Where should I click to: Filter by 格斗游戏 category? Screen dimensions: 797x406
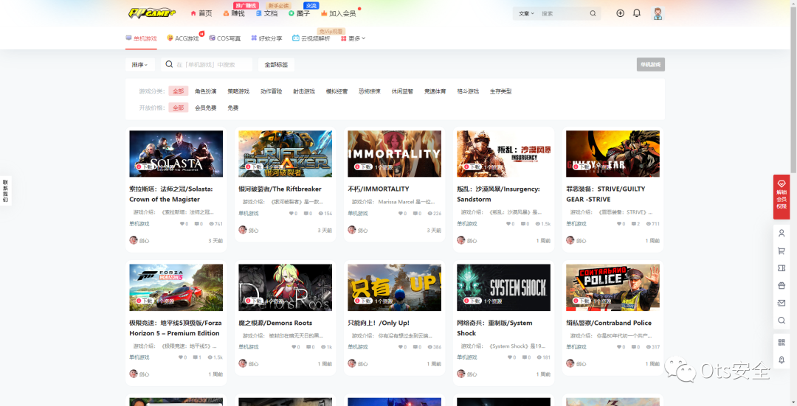tap(468, 91)
